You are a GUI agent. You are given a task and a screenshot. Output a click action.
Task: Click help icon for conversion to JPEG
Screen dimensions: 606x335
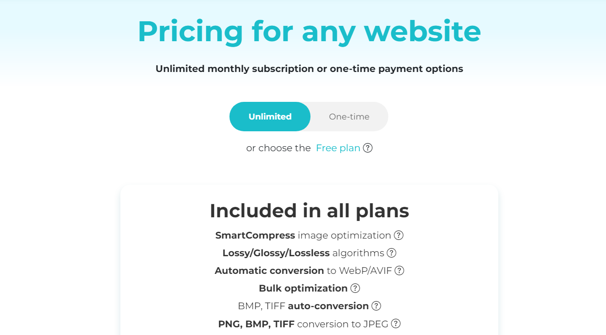396,324
